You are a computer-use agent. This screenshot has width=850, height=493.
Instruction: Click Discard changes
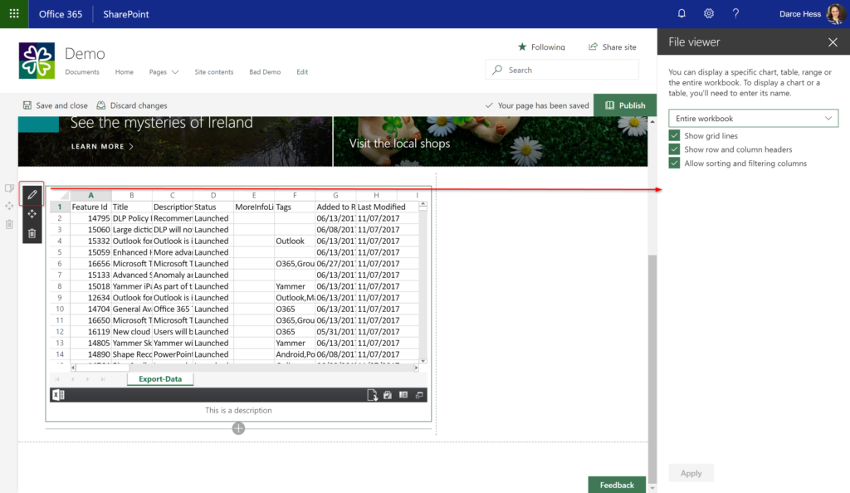132,105
